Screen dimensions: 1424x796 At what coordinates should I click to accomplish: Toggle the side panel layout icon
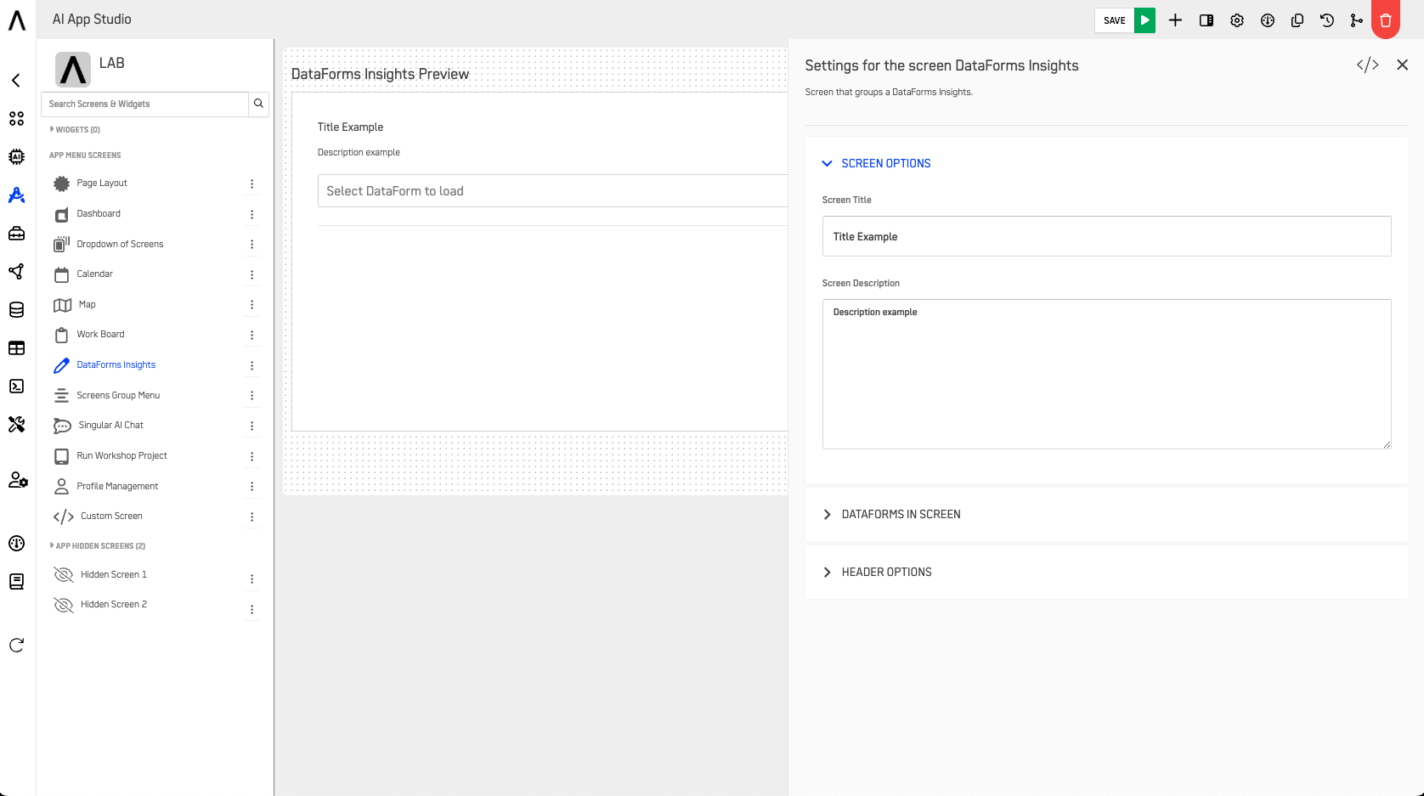pyautogui.click(x=1206, y=20)
